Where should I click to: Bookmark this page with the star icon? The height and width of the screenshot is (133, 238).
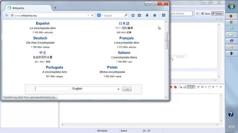(133, 15)
